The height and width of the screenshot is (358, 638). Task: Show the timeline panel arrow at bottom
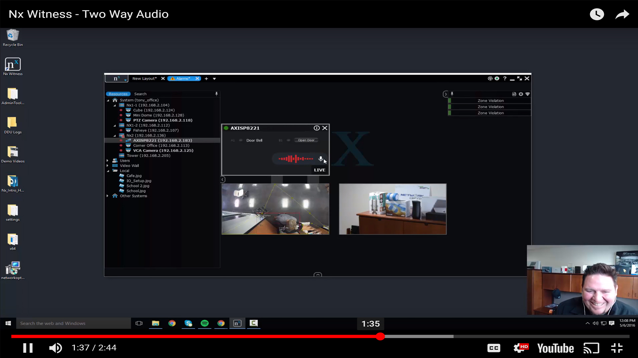coord(318,274)
